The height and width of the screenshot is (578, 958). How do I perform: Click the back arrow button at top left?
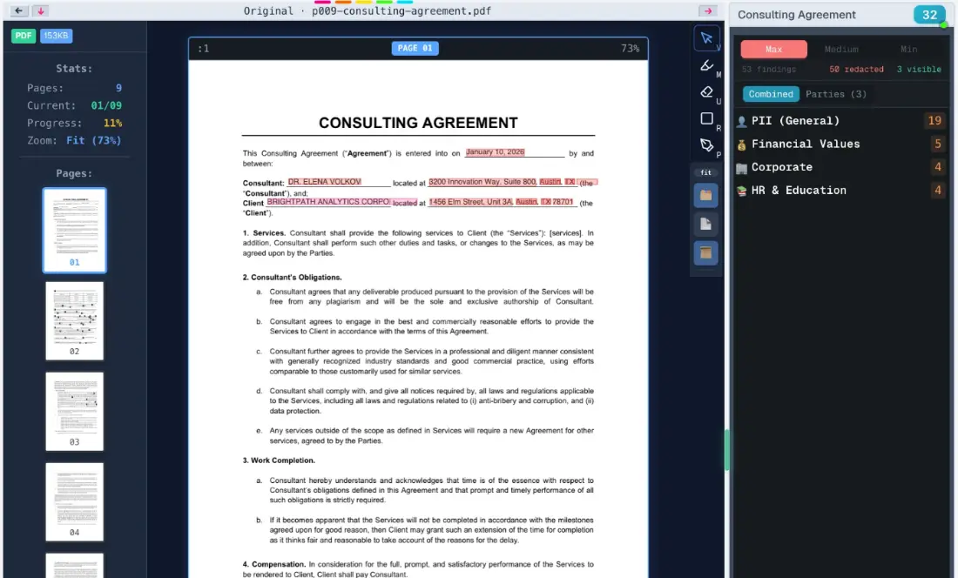(19, 10)
